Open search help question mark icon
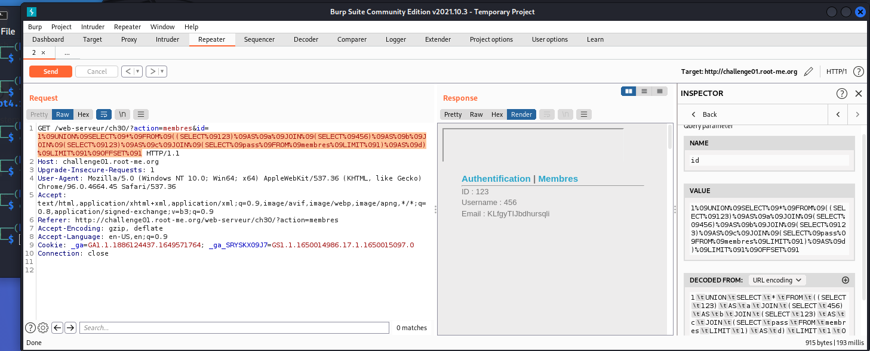Viewport: 870px width, 351px height. pyautogui.click(x=30, y=328)
